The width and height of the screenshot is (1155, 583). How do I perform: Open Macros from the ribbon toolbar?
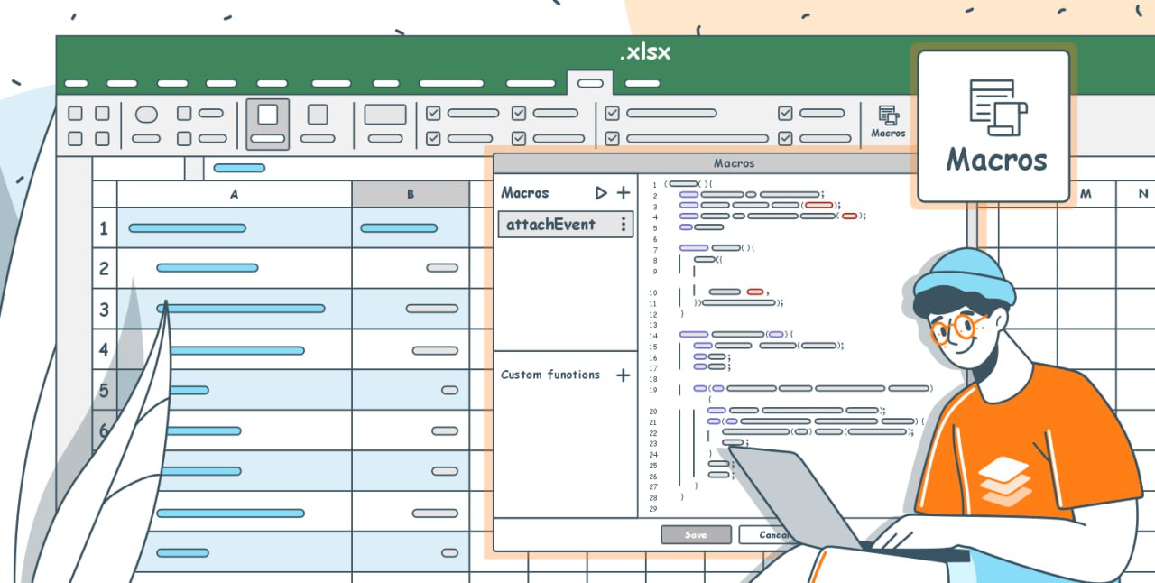888,121
